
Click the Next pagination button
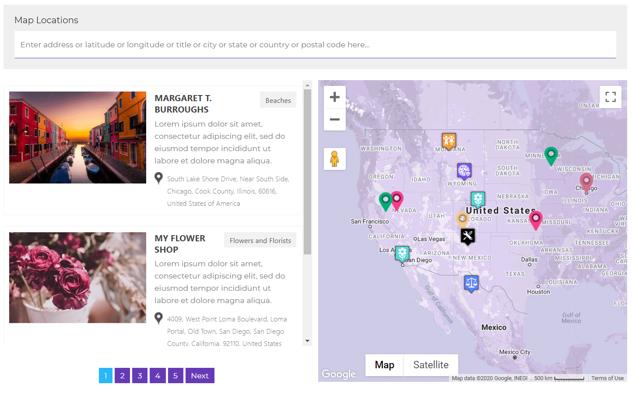tap(200, 375)
